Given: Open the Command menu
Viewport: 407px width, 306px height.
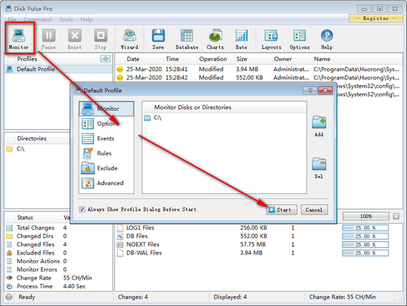Looking at the screenshot, I should coord(37,20).
